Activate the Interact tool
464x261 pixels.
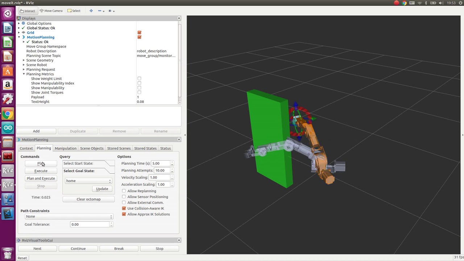pos(28,11)
